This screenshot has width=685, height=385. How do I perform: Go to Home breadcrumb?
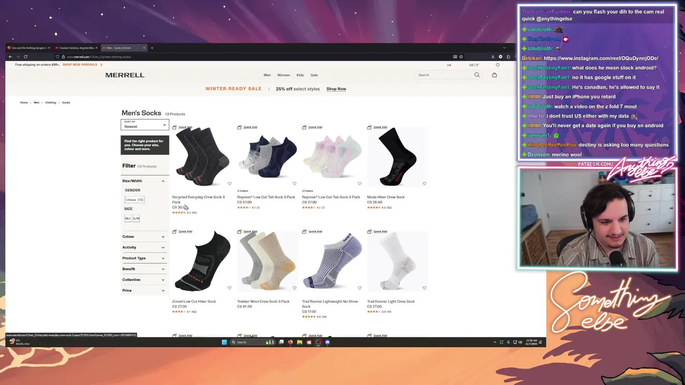pyautogui.click(x=24, y=103)
